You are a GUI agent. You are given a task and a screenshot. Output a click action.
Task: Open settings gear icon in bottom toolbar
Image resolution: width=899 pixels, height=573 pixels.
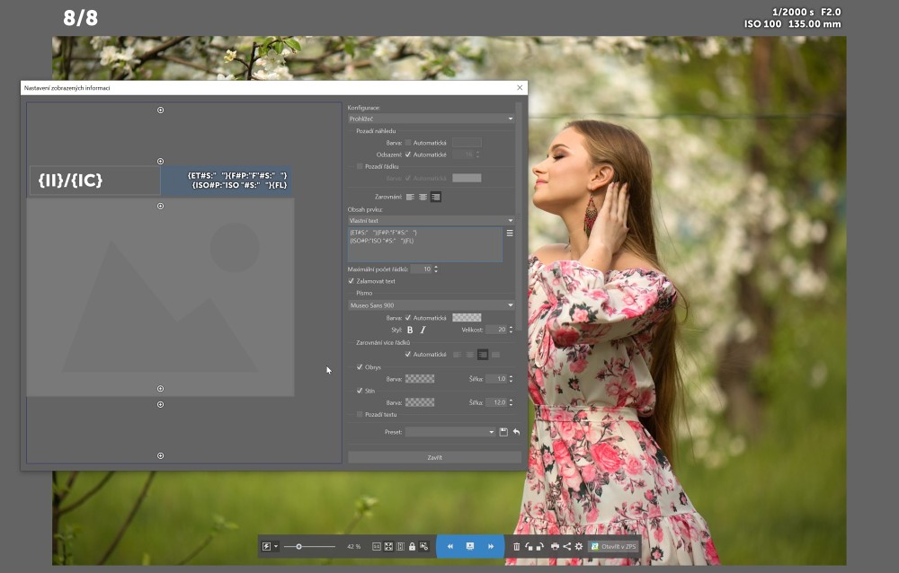578,547
